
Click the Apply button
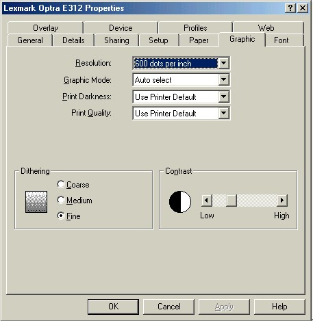click(224, 307)
